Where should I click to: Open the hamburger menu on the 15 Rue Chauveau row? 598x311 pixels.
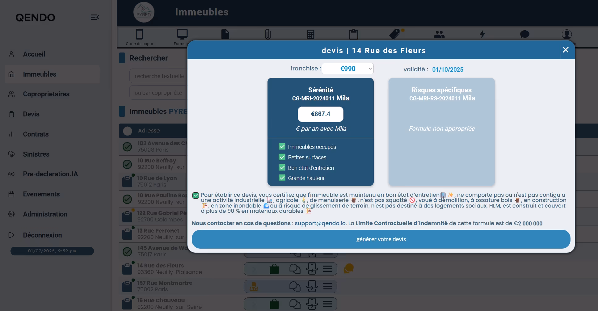coord(328,304)
